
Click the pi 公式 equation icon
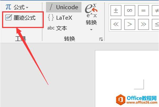click(x=8, y=7)
